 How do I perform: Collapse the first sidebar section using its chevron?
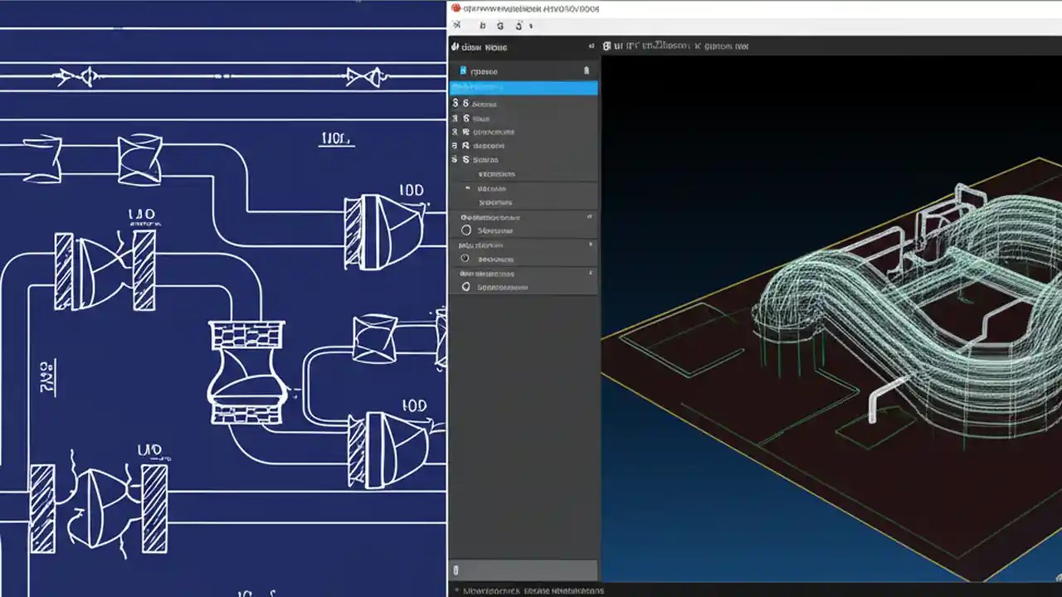590,216
